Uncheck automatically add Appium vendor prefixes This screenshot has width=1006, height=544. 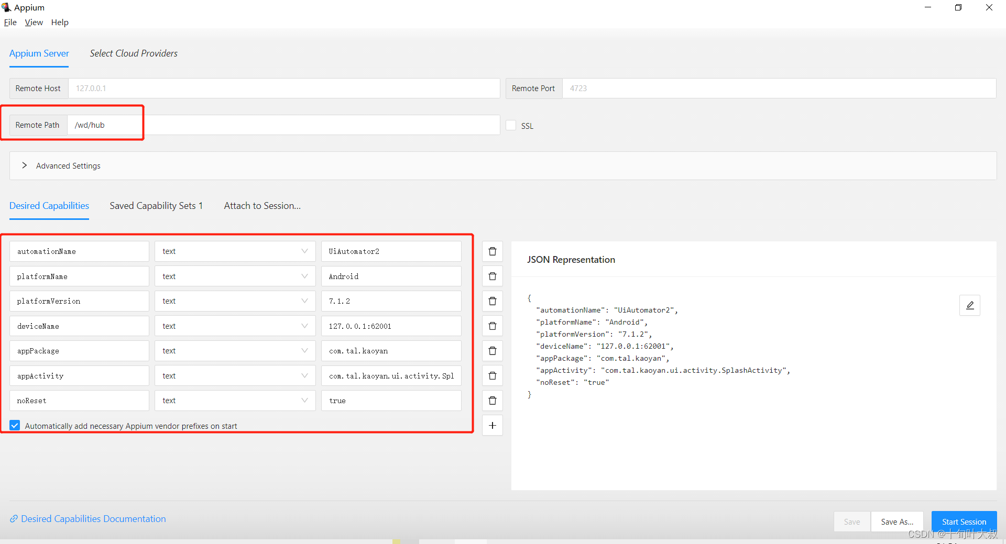15,426
